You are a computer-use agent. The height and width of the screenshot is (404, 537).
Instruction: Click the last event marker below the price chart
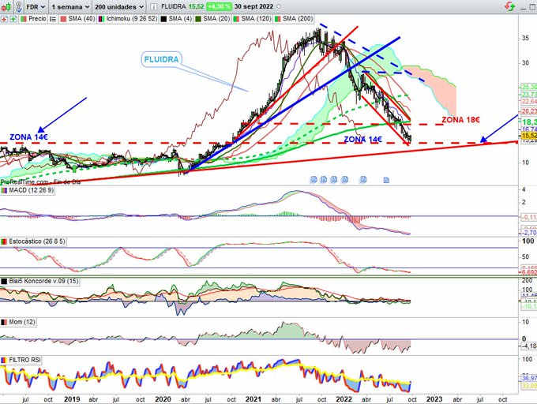[x=386, y=180]
